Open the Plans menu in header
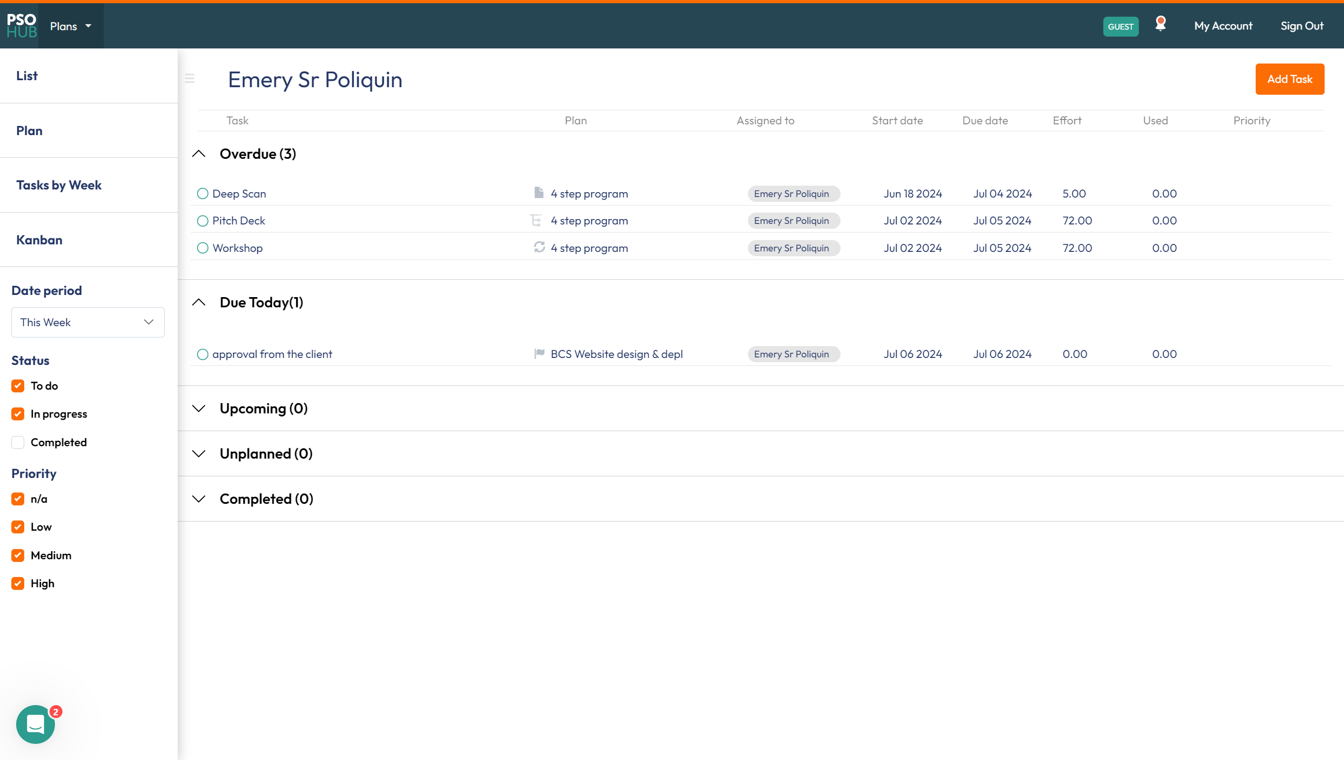The width and height of the screenshot is (1344, 760). pos(71,26)
